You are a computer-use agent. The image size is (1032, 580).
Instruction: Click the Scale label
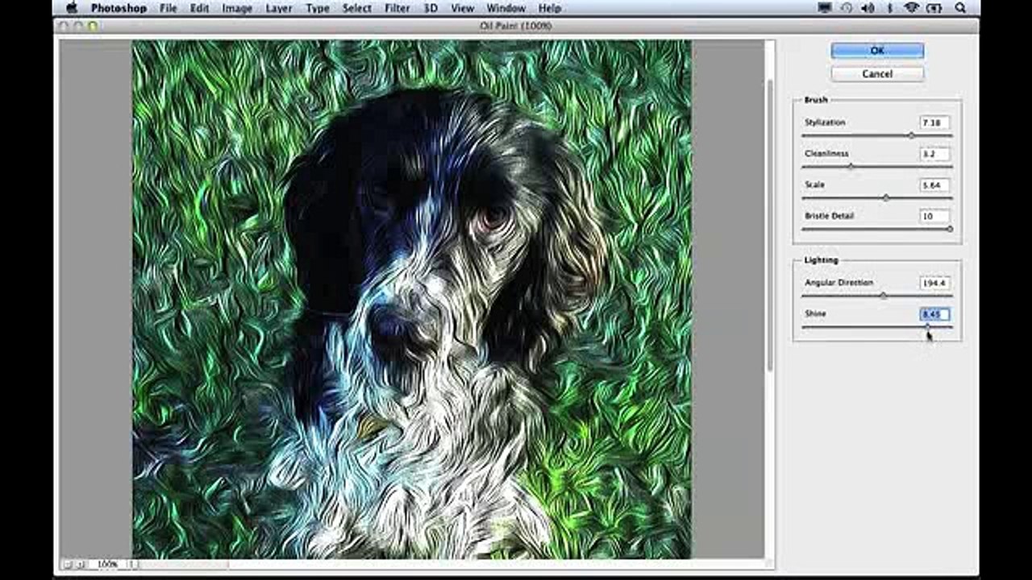click(814, 184)
